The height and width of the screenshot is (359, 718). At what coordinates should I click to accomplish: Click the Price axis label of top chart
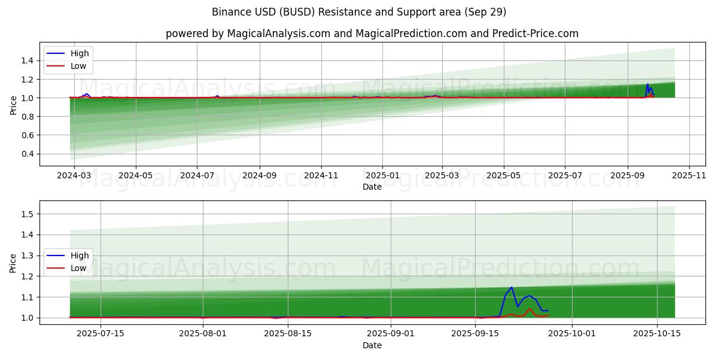[14, 104]
